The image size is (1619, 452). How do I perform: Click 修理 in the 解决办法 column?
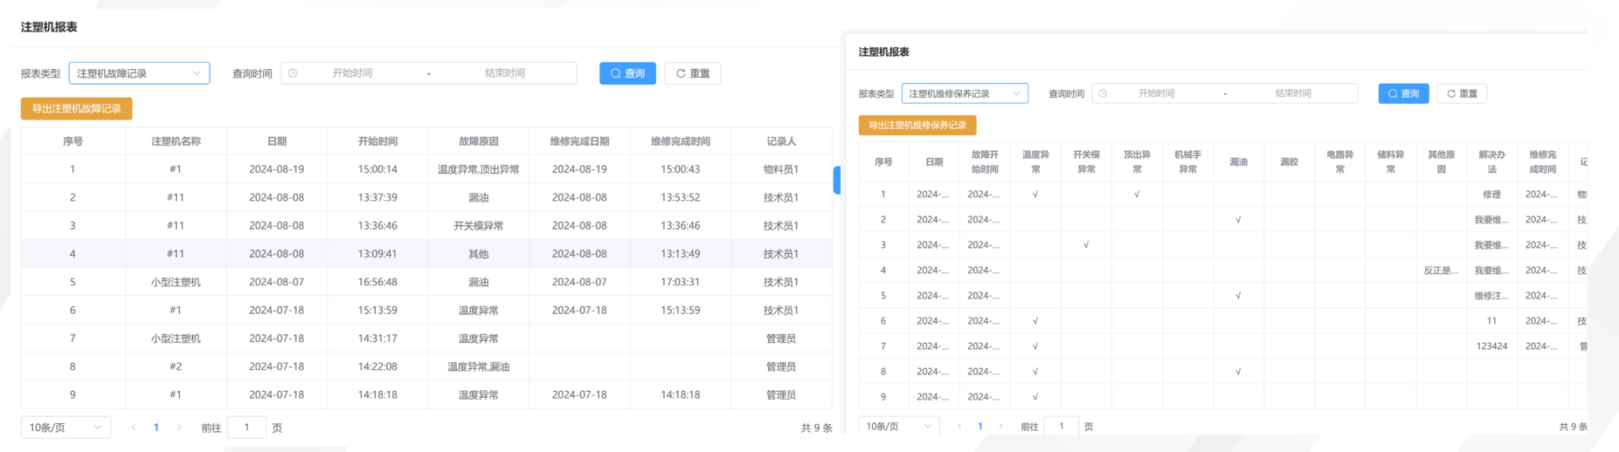pos(1491,195)
